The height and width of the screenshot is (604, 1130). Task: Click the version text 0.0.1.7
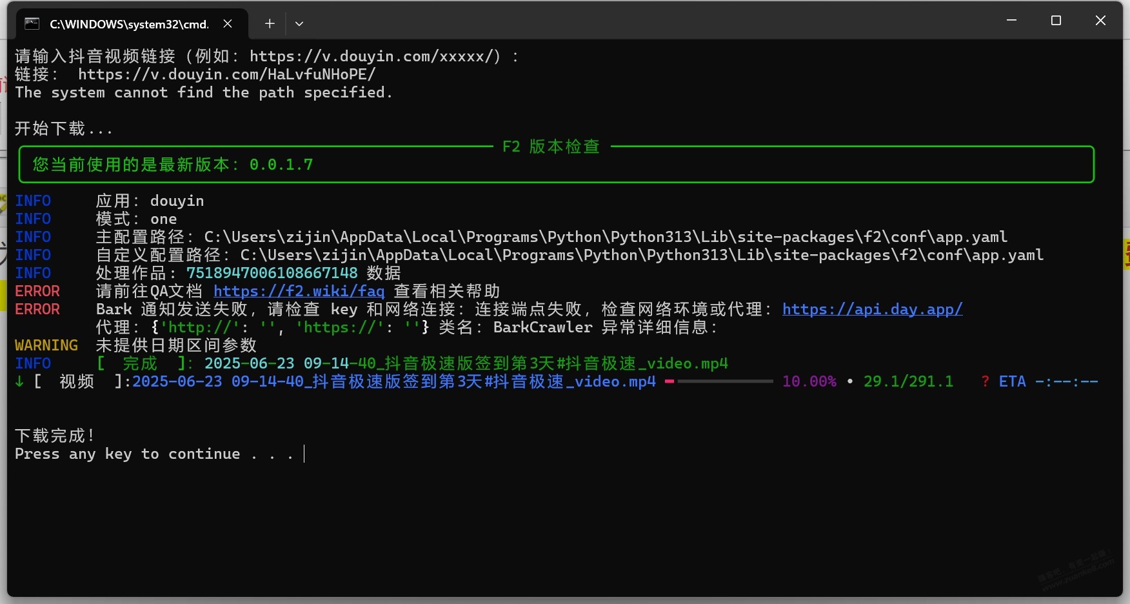pyautogui.click(x=281, y=165)
